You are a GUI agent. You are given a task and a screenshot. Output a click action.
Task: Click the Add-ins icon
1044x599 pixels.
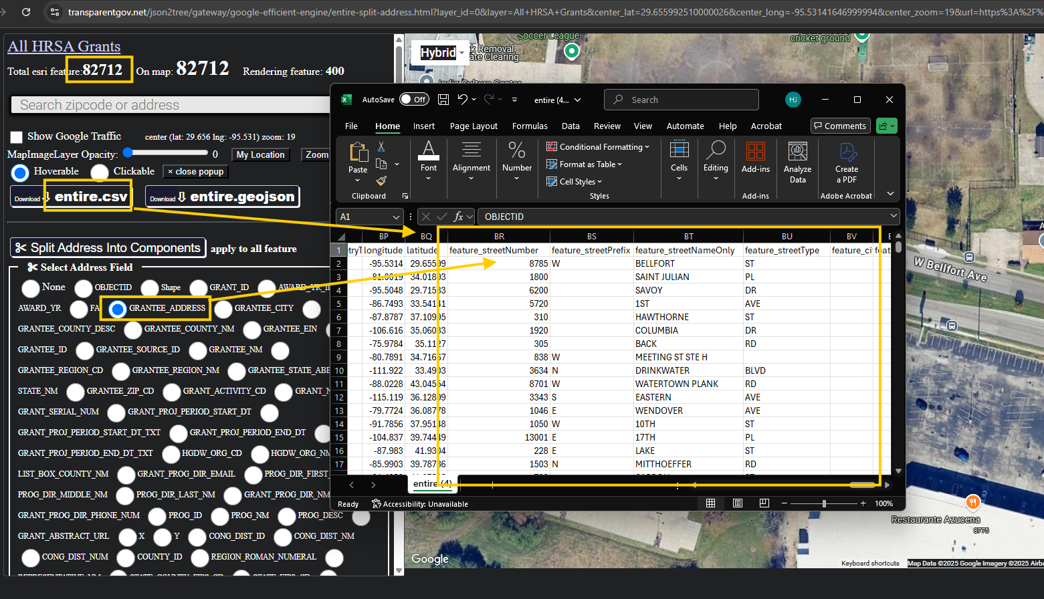click(x=756, y=150)
